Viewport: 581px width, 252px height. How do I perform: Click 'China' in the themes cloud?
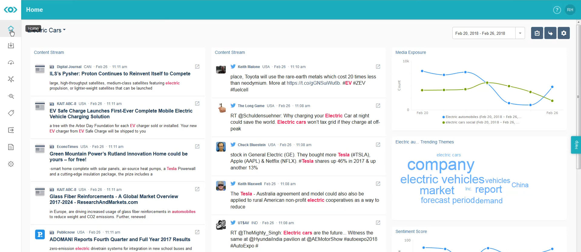[520, 185]
